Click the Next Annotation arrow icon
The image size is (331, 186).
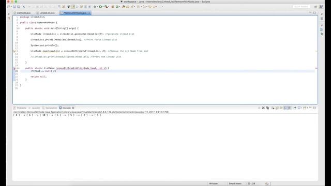click(x=138, y=7)
